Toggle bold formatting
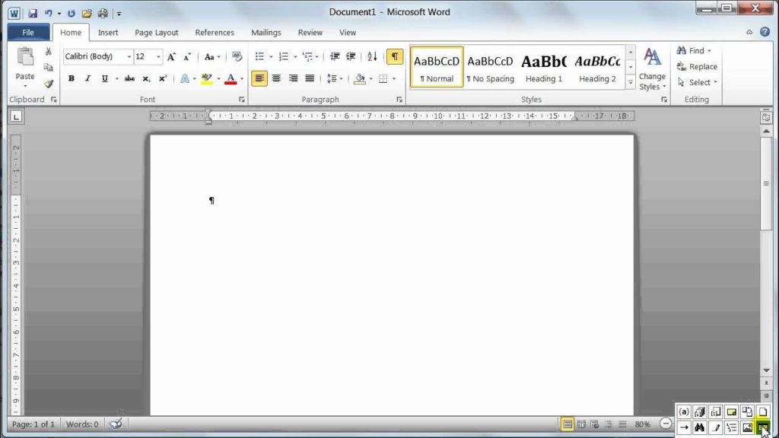Image resolution: width=779 pixels, height=438 pixels. (71, 78)
